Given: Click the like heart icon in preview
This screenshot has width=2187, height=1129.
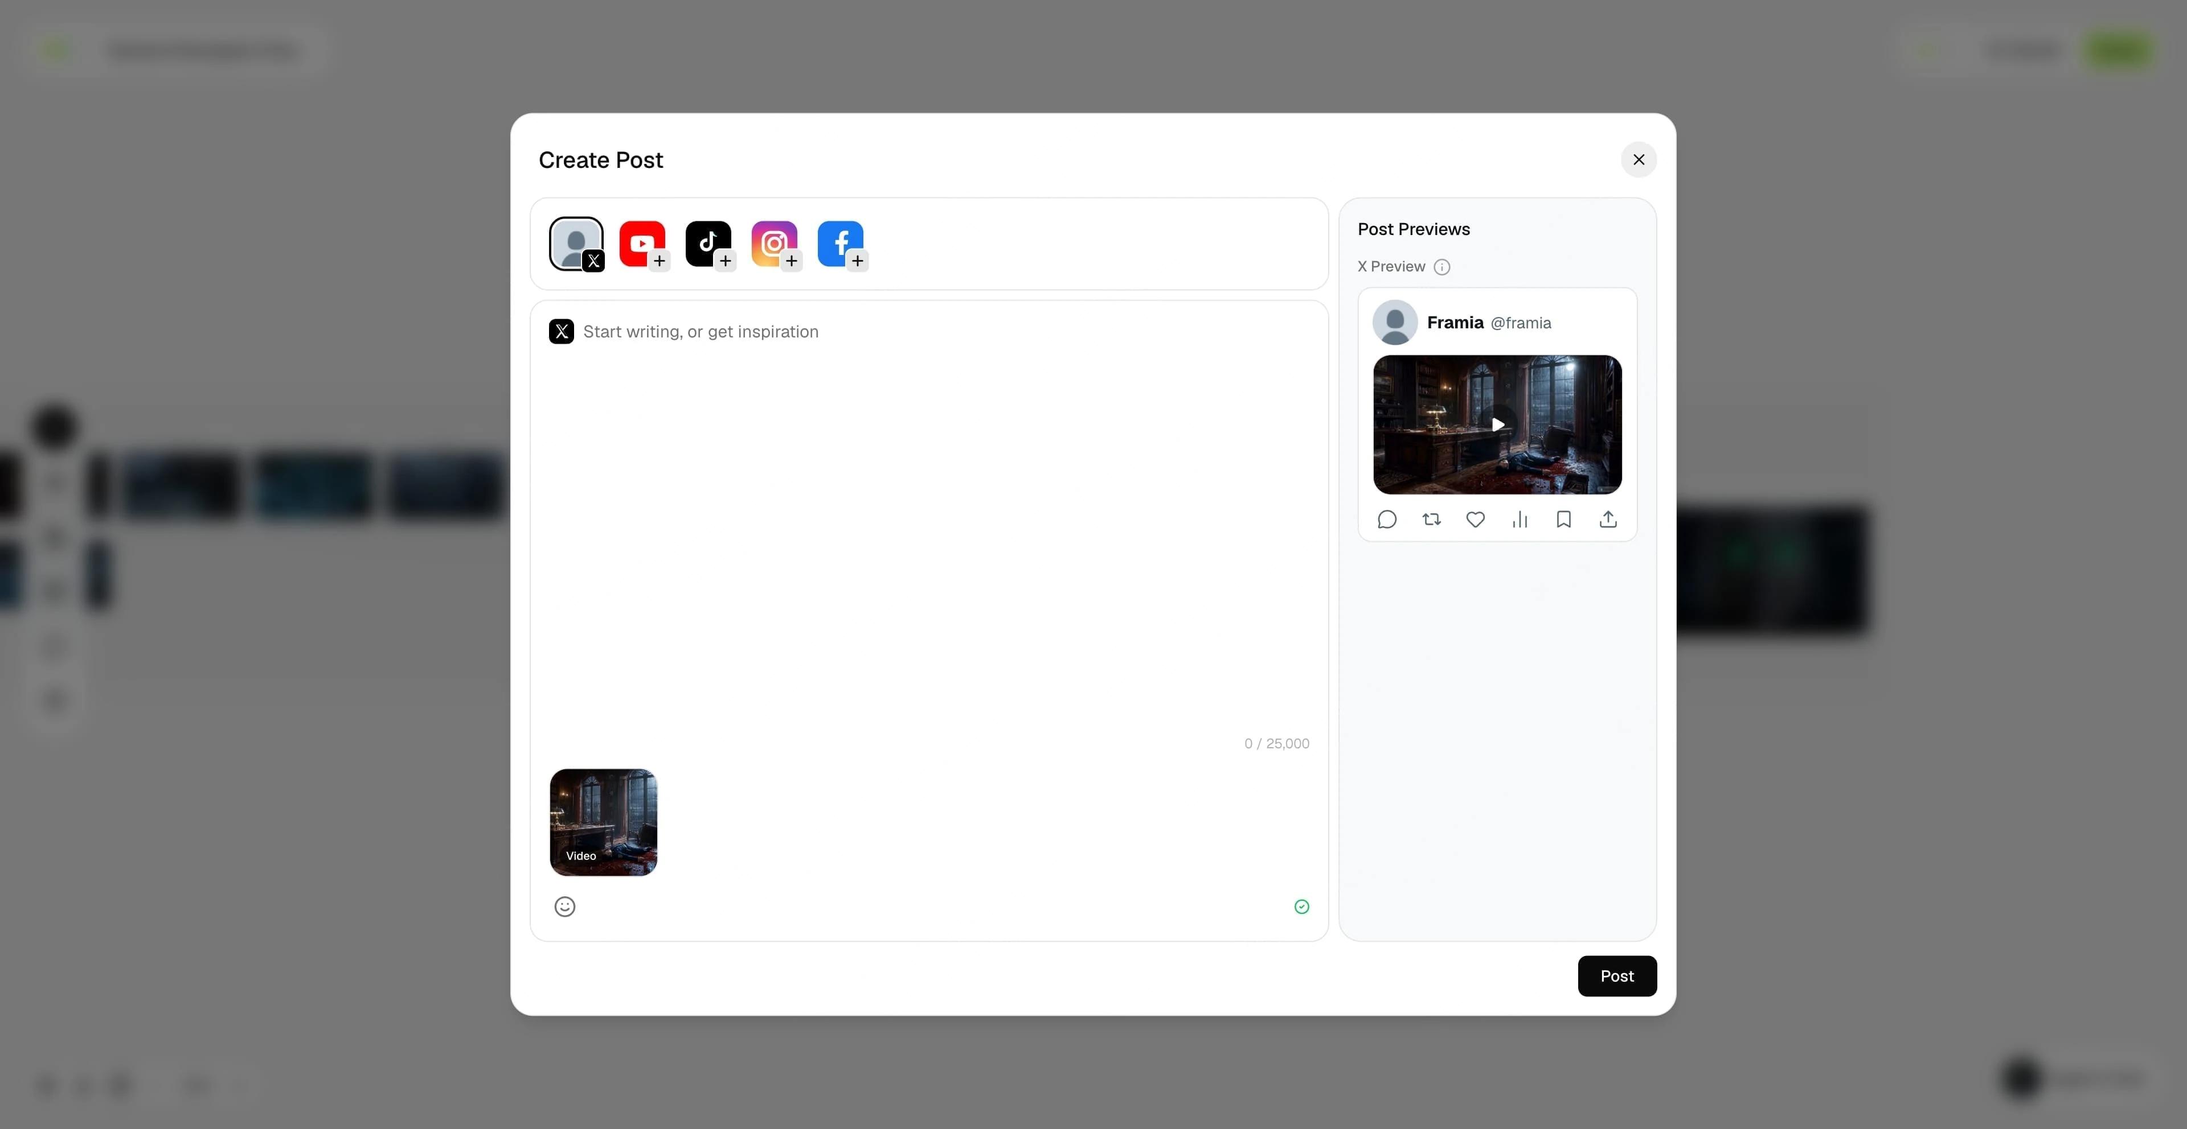Looking at the screenshot, I should pos(1476,519).
